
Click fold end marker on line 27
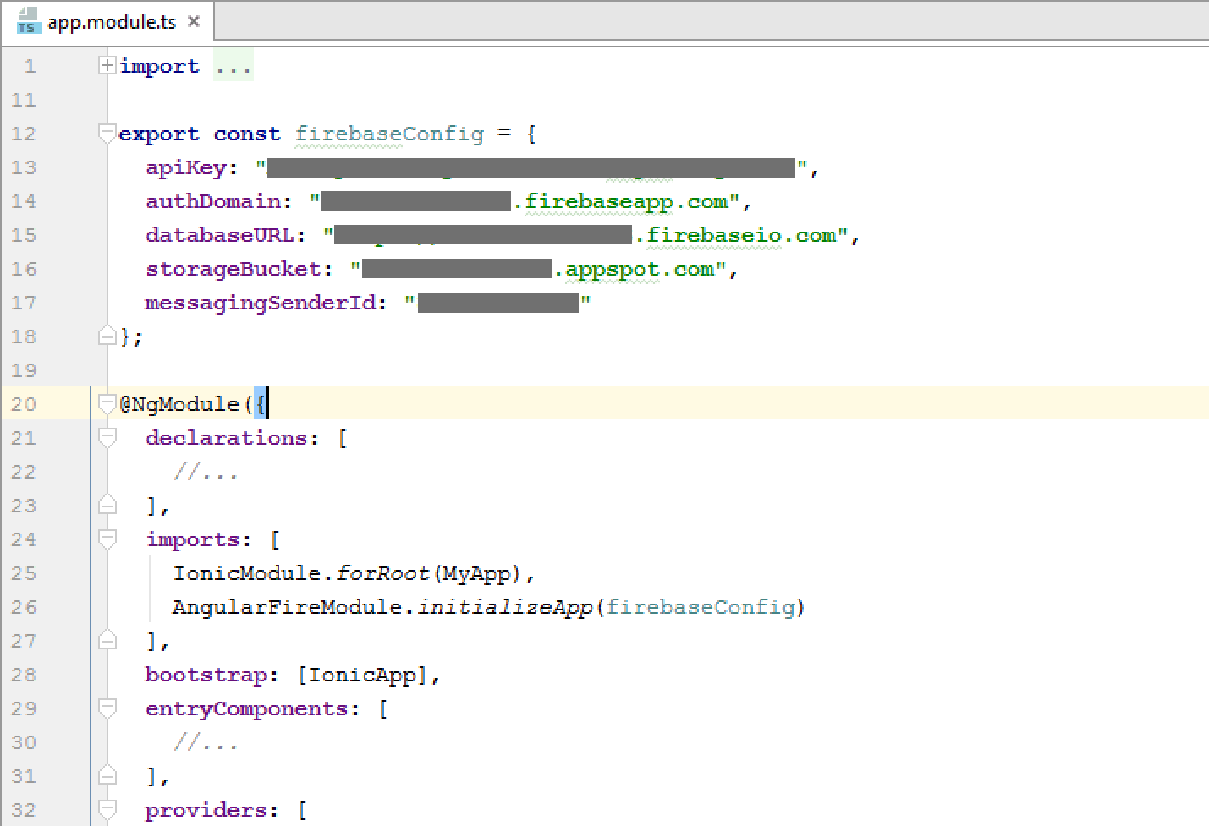[107, 640]
